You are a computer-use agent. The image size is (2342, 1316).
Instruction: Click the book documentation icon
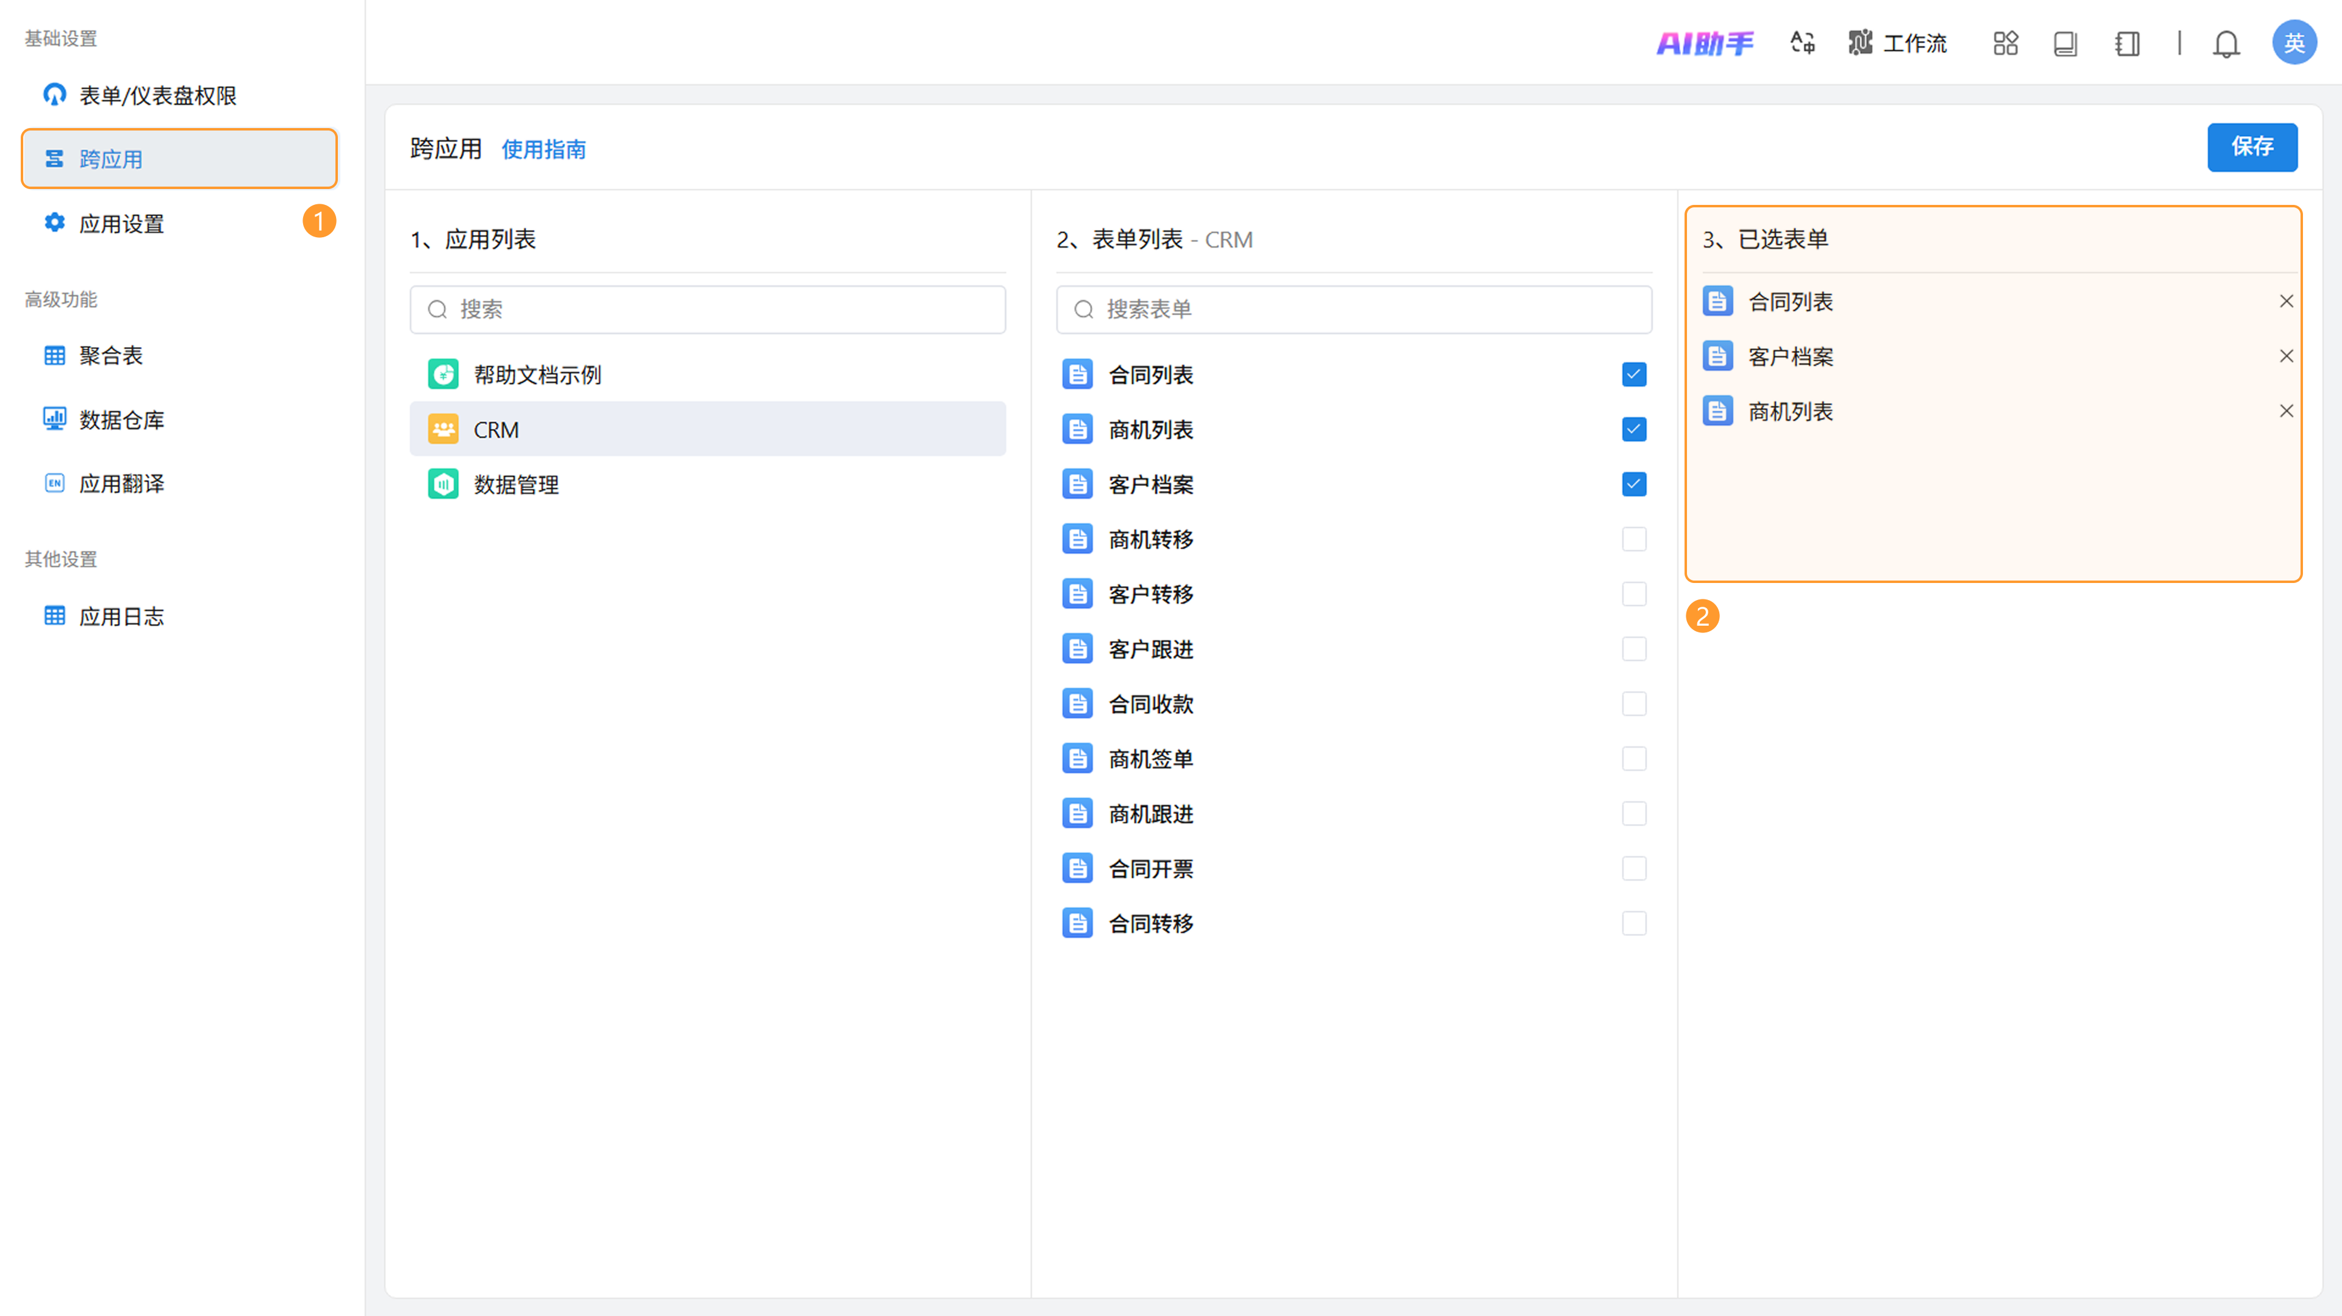coord(2066,43)
